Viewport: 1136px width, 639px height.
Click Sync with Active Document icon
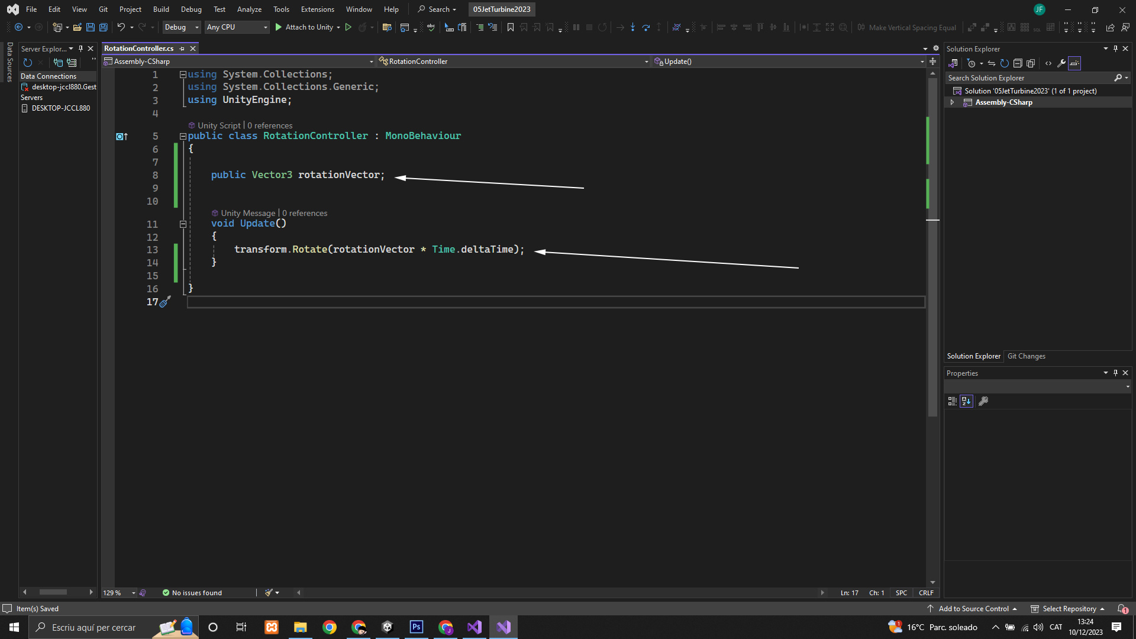[992, 63]
